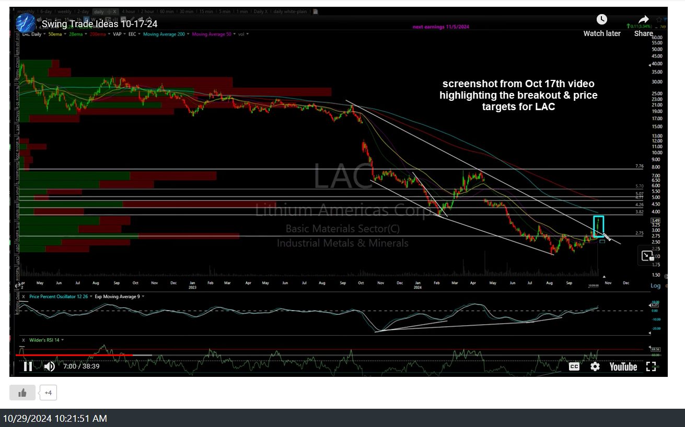The width and height of the screenshot is (685, 427).
Task: Toggle the Log scale option
Action: pyautogui.click(x=655, y=286)
